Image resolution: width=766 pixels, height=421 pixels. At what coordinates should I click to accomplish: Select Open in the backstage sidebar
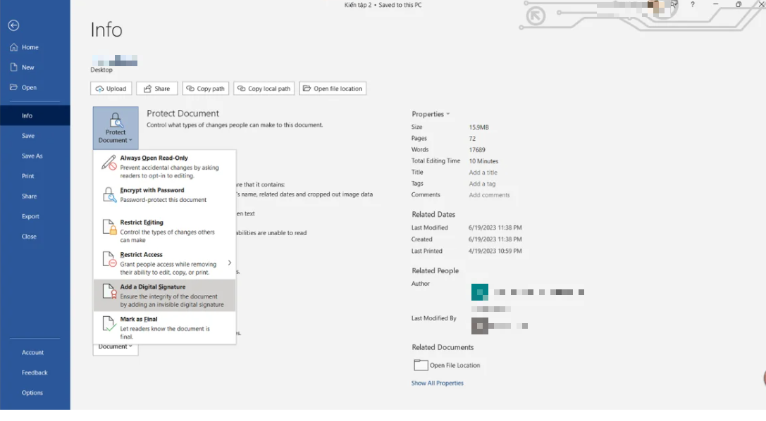(35, 87)
